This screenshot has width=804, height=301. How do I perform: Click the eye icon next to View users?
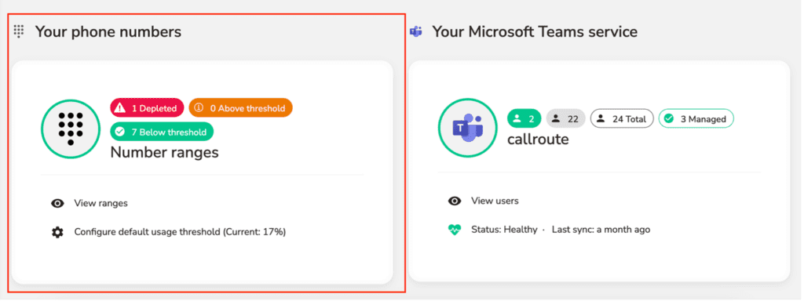point(455,201)
